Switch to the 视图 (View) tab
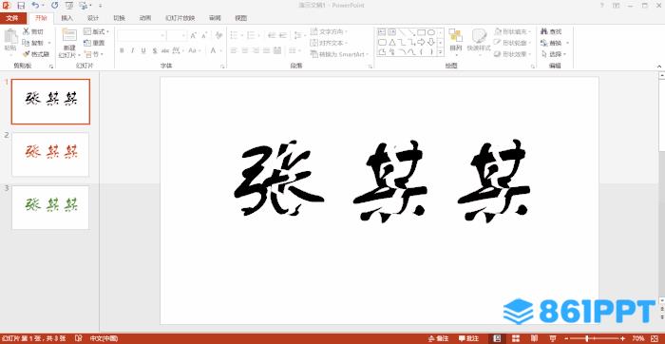The height and width of the screenshot is (344, 665). [241, 18]
